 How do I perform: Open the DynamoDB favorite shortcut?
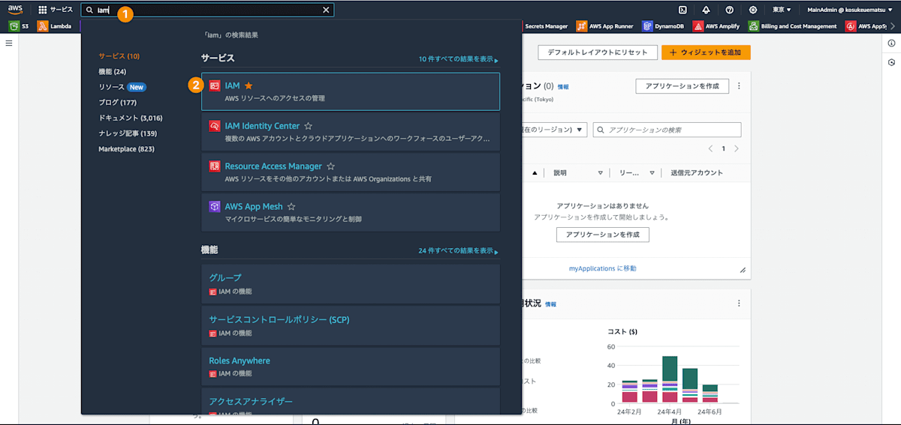(662, 26)
